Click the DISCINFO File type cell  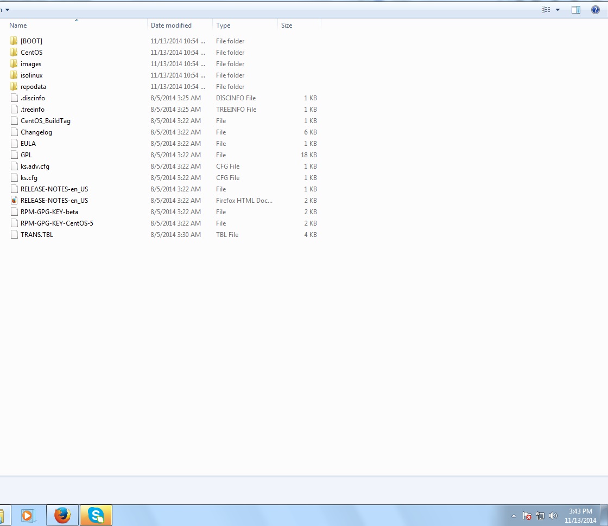click(x=236, y=98)
